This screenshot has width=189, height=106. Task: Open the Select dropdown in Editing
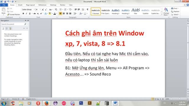175,14
